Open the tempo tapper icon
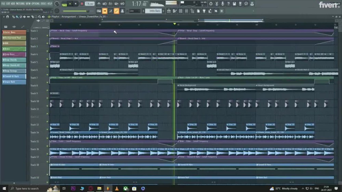342x192 pixels. tap(210, 11)
